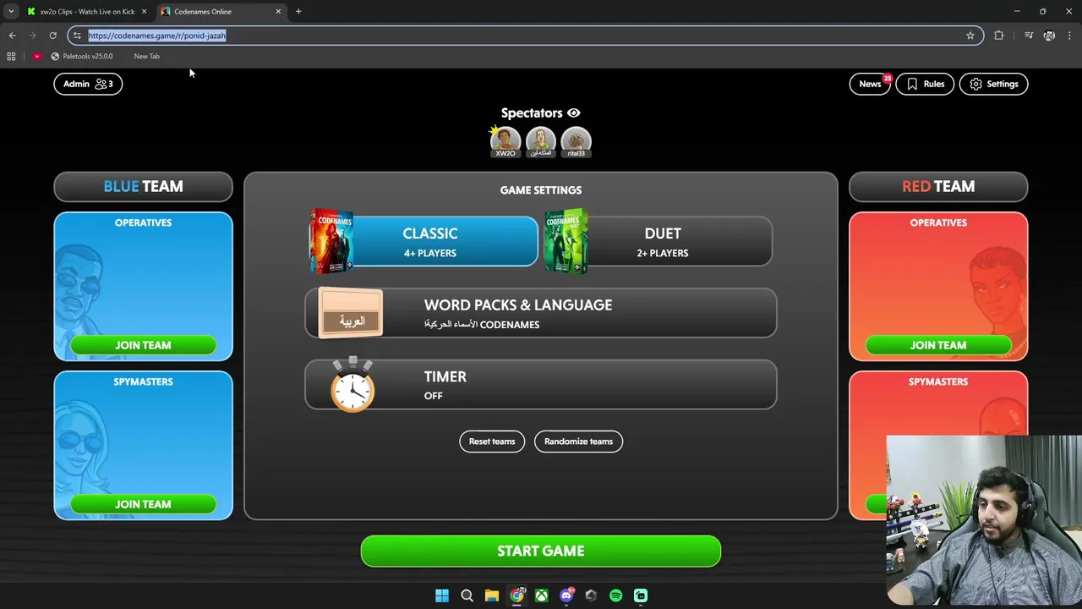Screen dimensions: 1082x609
Task: Open the Timer setting
Action: tap(541, 385)
